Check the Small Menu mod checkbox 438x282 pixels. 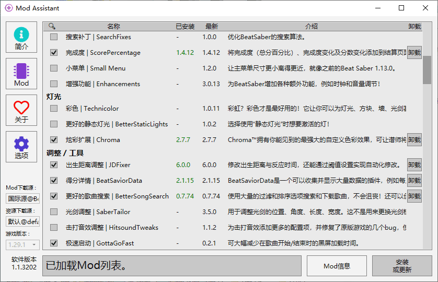pyautogui.click(x=54, y=68)
